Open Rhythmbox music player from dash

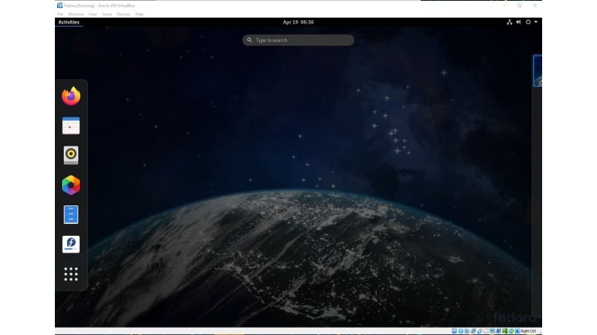pos(71,155)
